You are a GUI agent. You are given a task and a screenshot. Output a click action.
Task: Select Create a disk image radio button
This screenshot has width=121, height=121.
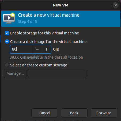click(7, 42)
